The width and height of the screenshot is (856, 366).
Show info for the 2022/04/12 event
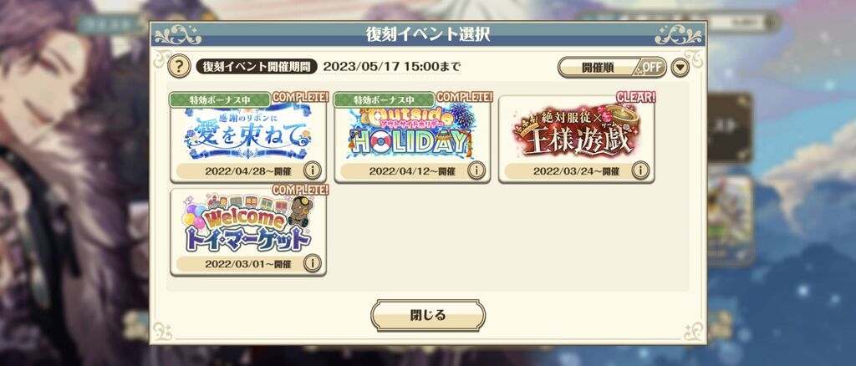coord(476,170)
